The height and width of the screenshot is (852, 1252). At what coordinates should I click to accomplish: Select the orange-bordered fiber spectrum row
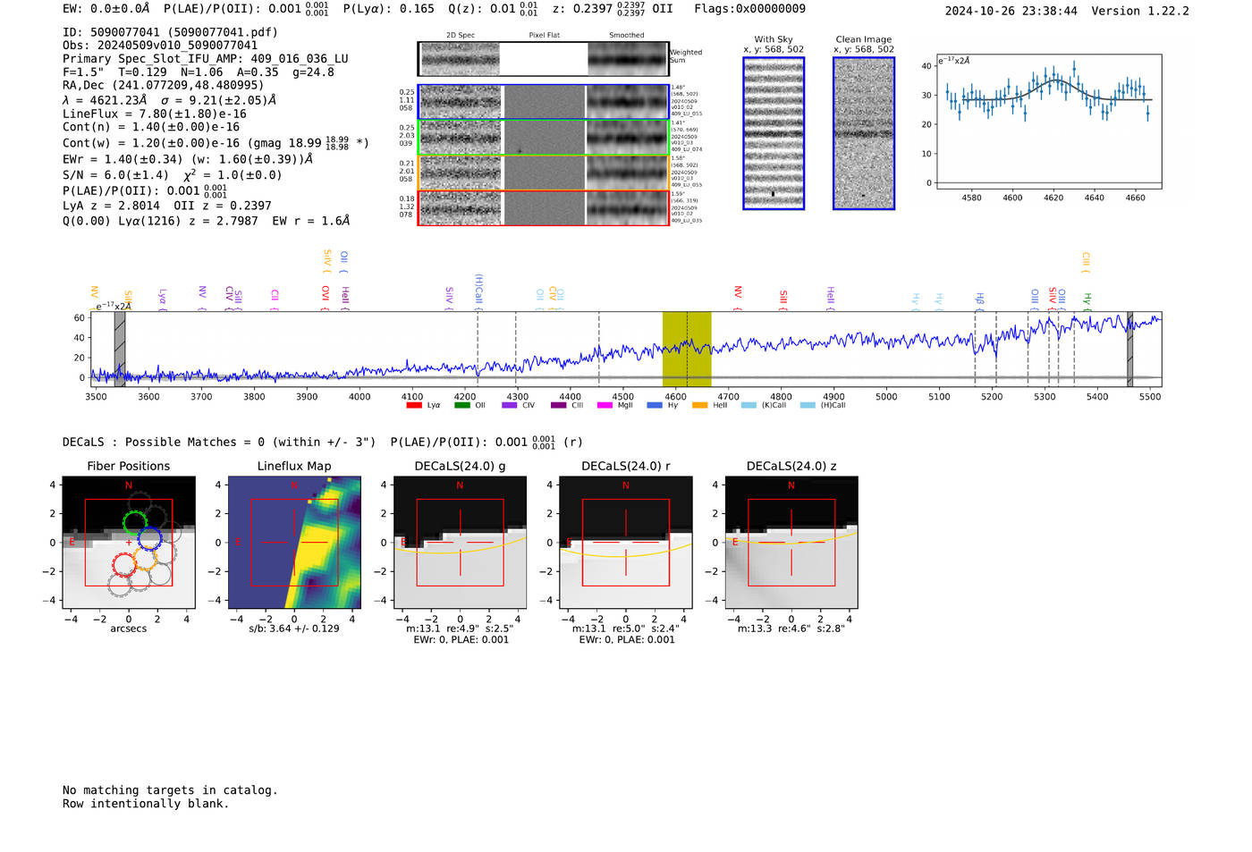[543, 173]
